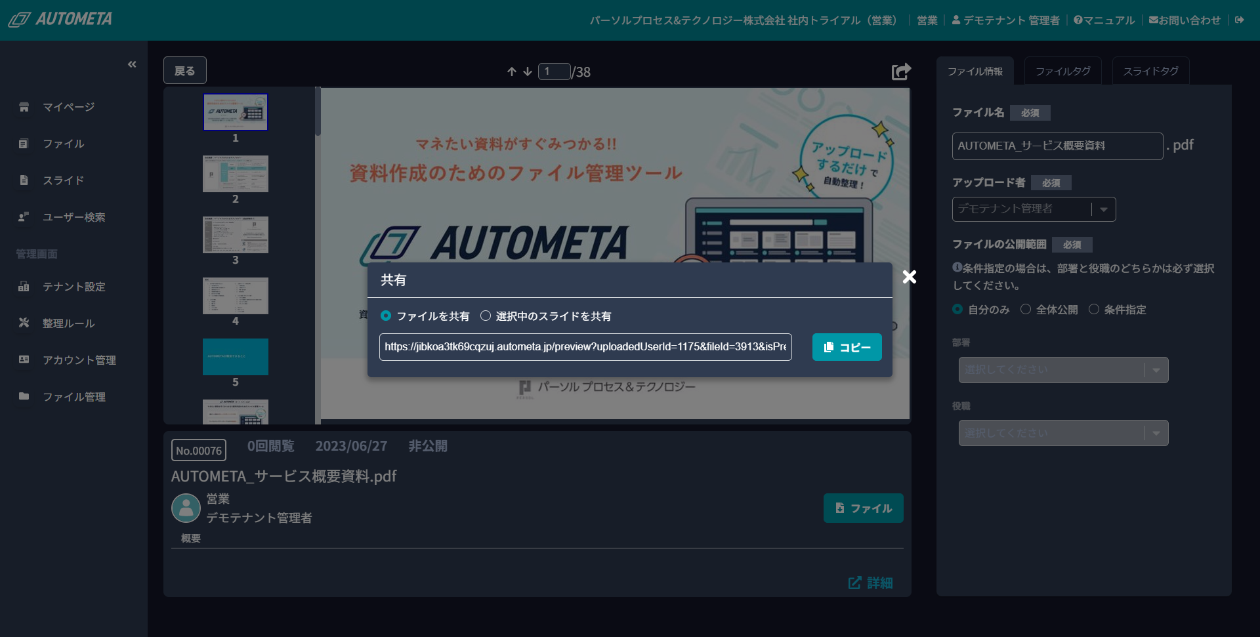Click the テナント設定 building icon
Screen dimensions: 1260x637
[24, 286]
